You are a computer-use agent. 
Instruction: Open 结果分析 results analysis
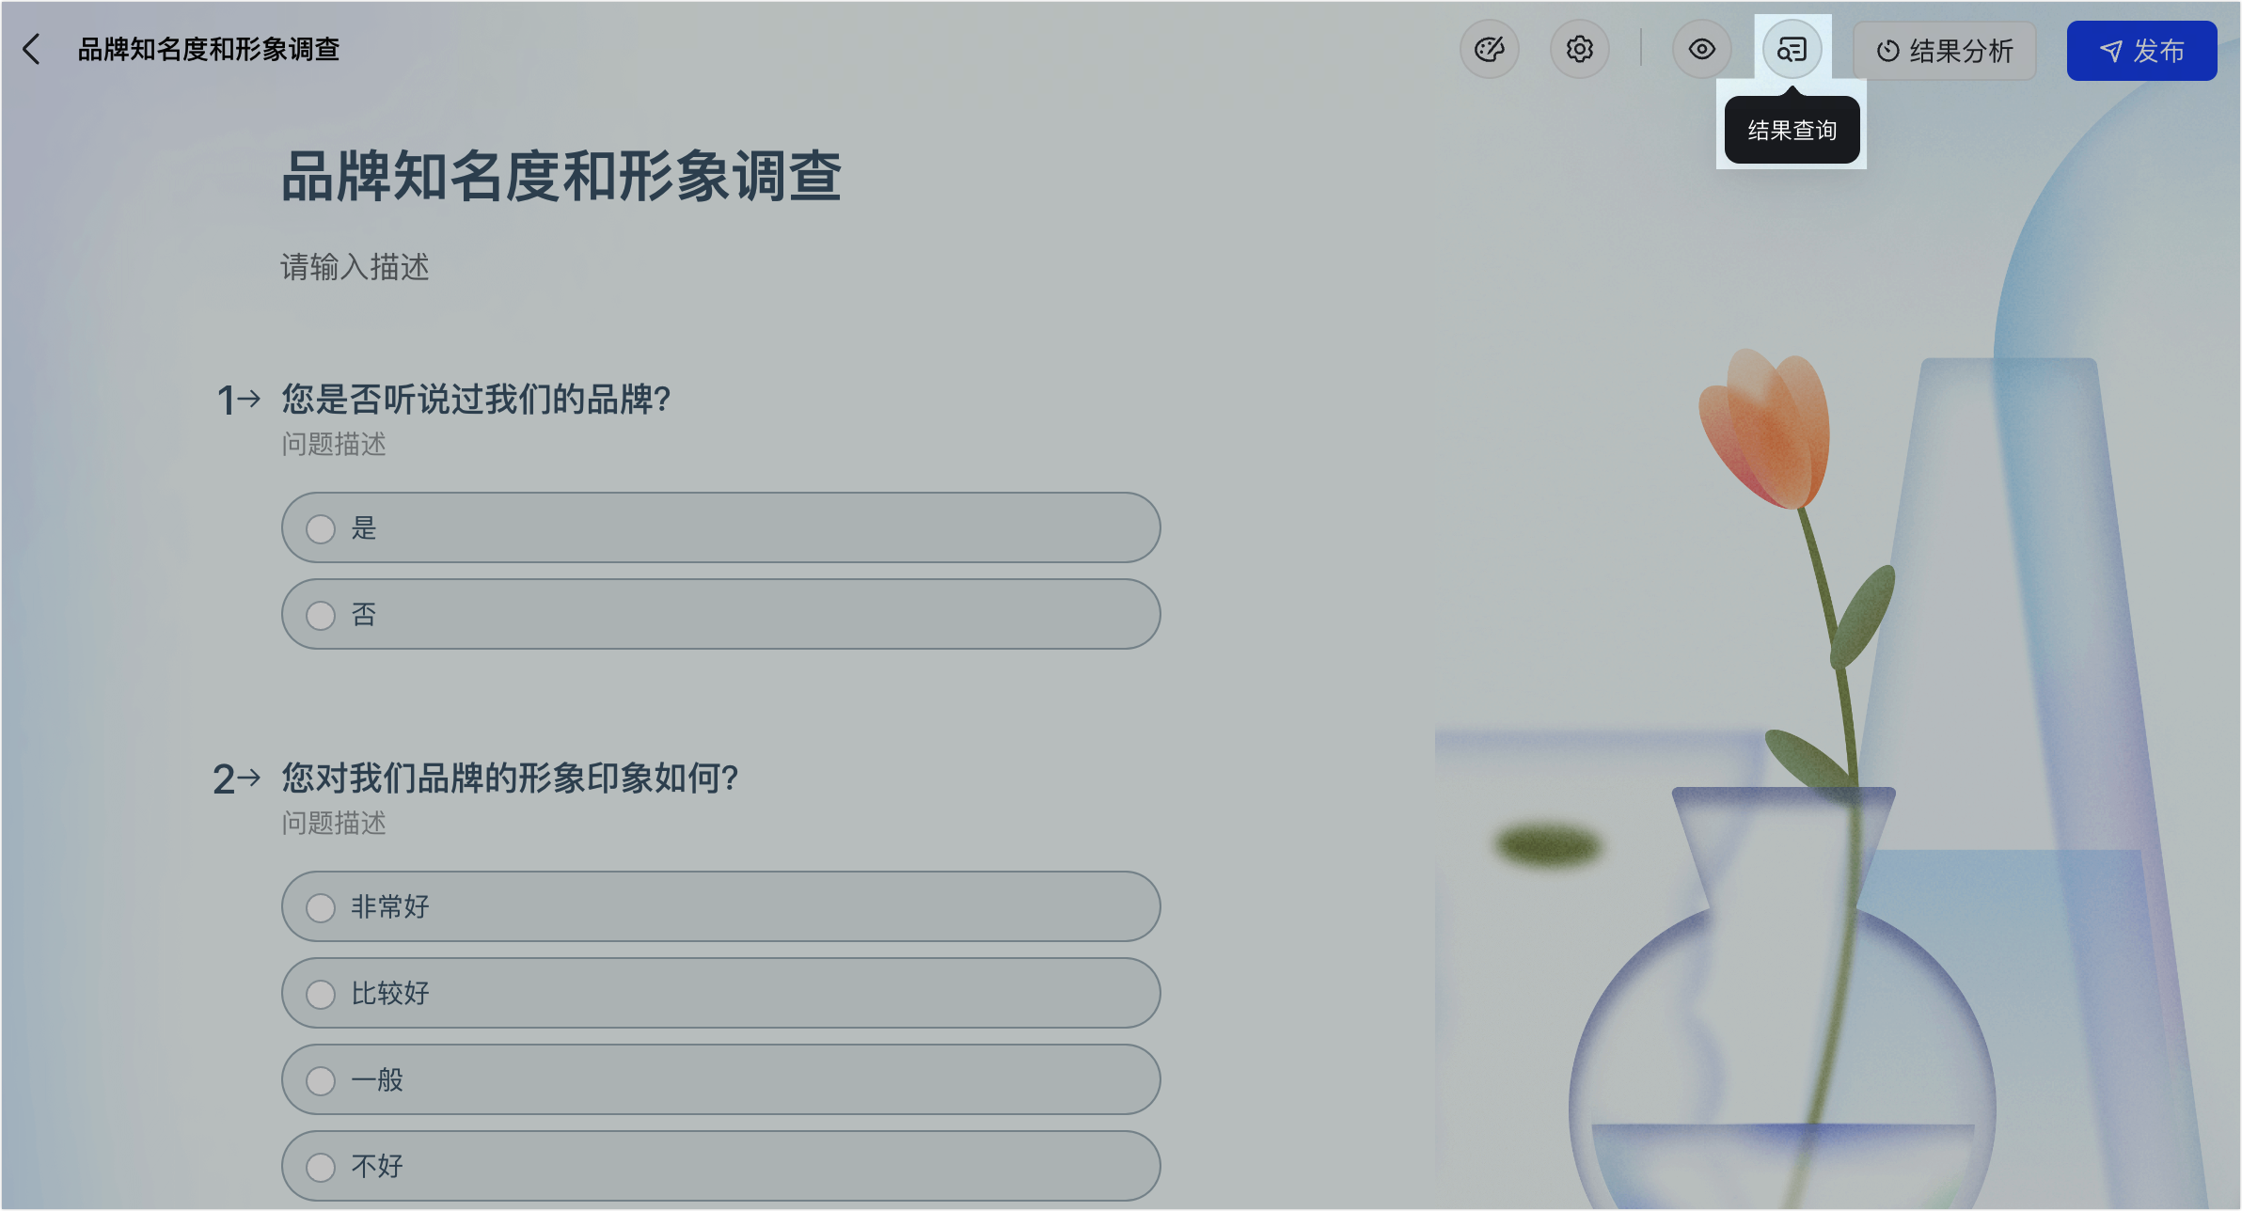[1945, 51]
